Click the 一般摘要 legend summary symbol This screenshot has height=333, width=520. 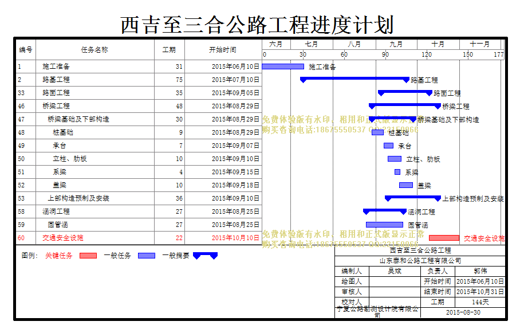pyautogui.click(x=205, y=256)
